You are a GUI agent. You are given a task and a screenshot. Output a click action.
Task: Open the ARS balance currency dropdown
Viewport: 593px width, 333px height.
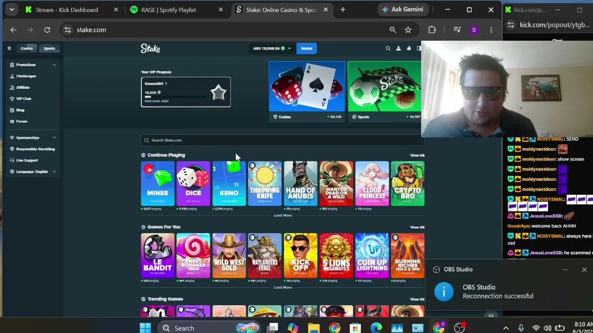click(x=272, y=48)
